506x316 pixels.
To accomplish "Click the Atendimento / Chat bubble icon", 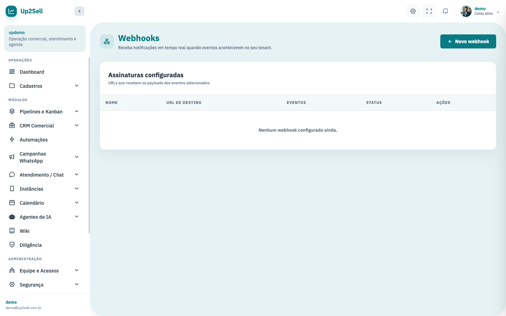I will 12,175.
